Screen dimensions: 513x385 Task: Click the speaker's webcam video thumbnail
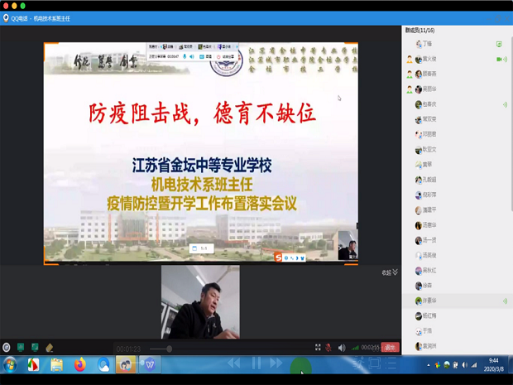point(200,302)
